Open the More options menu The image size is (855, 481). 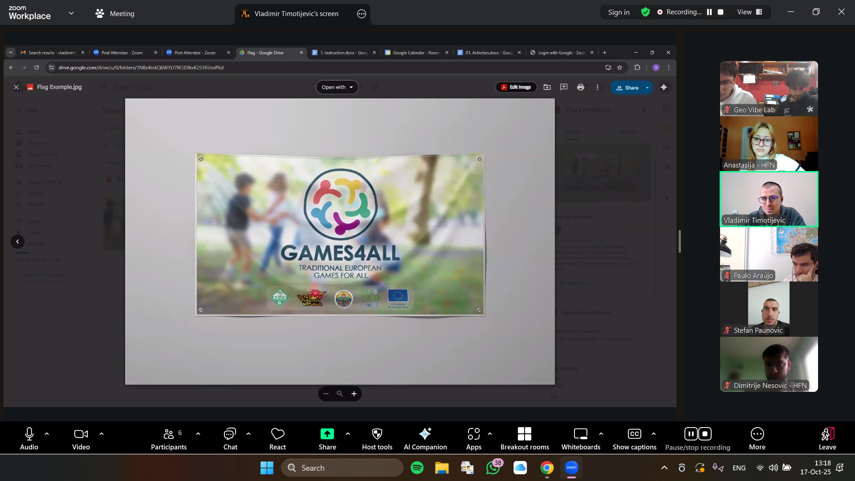[757, 439]
